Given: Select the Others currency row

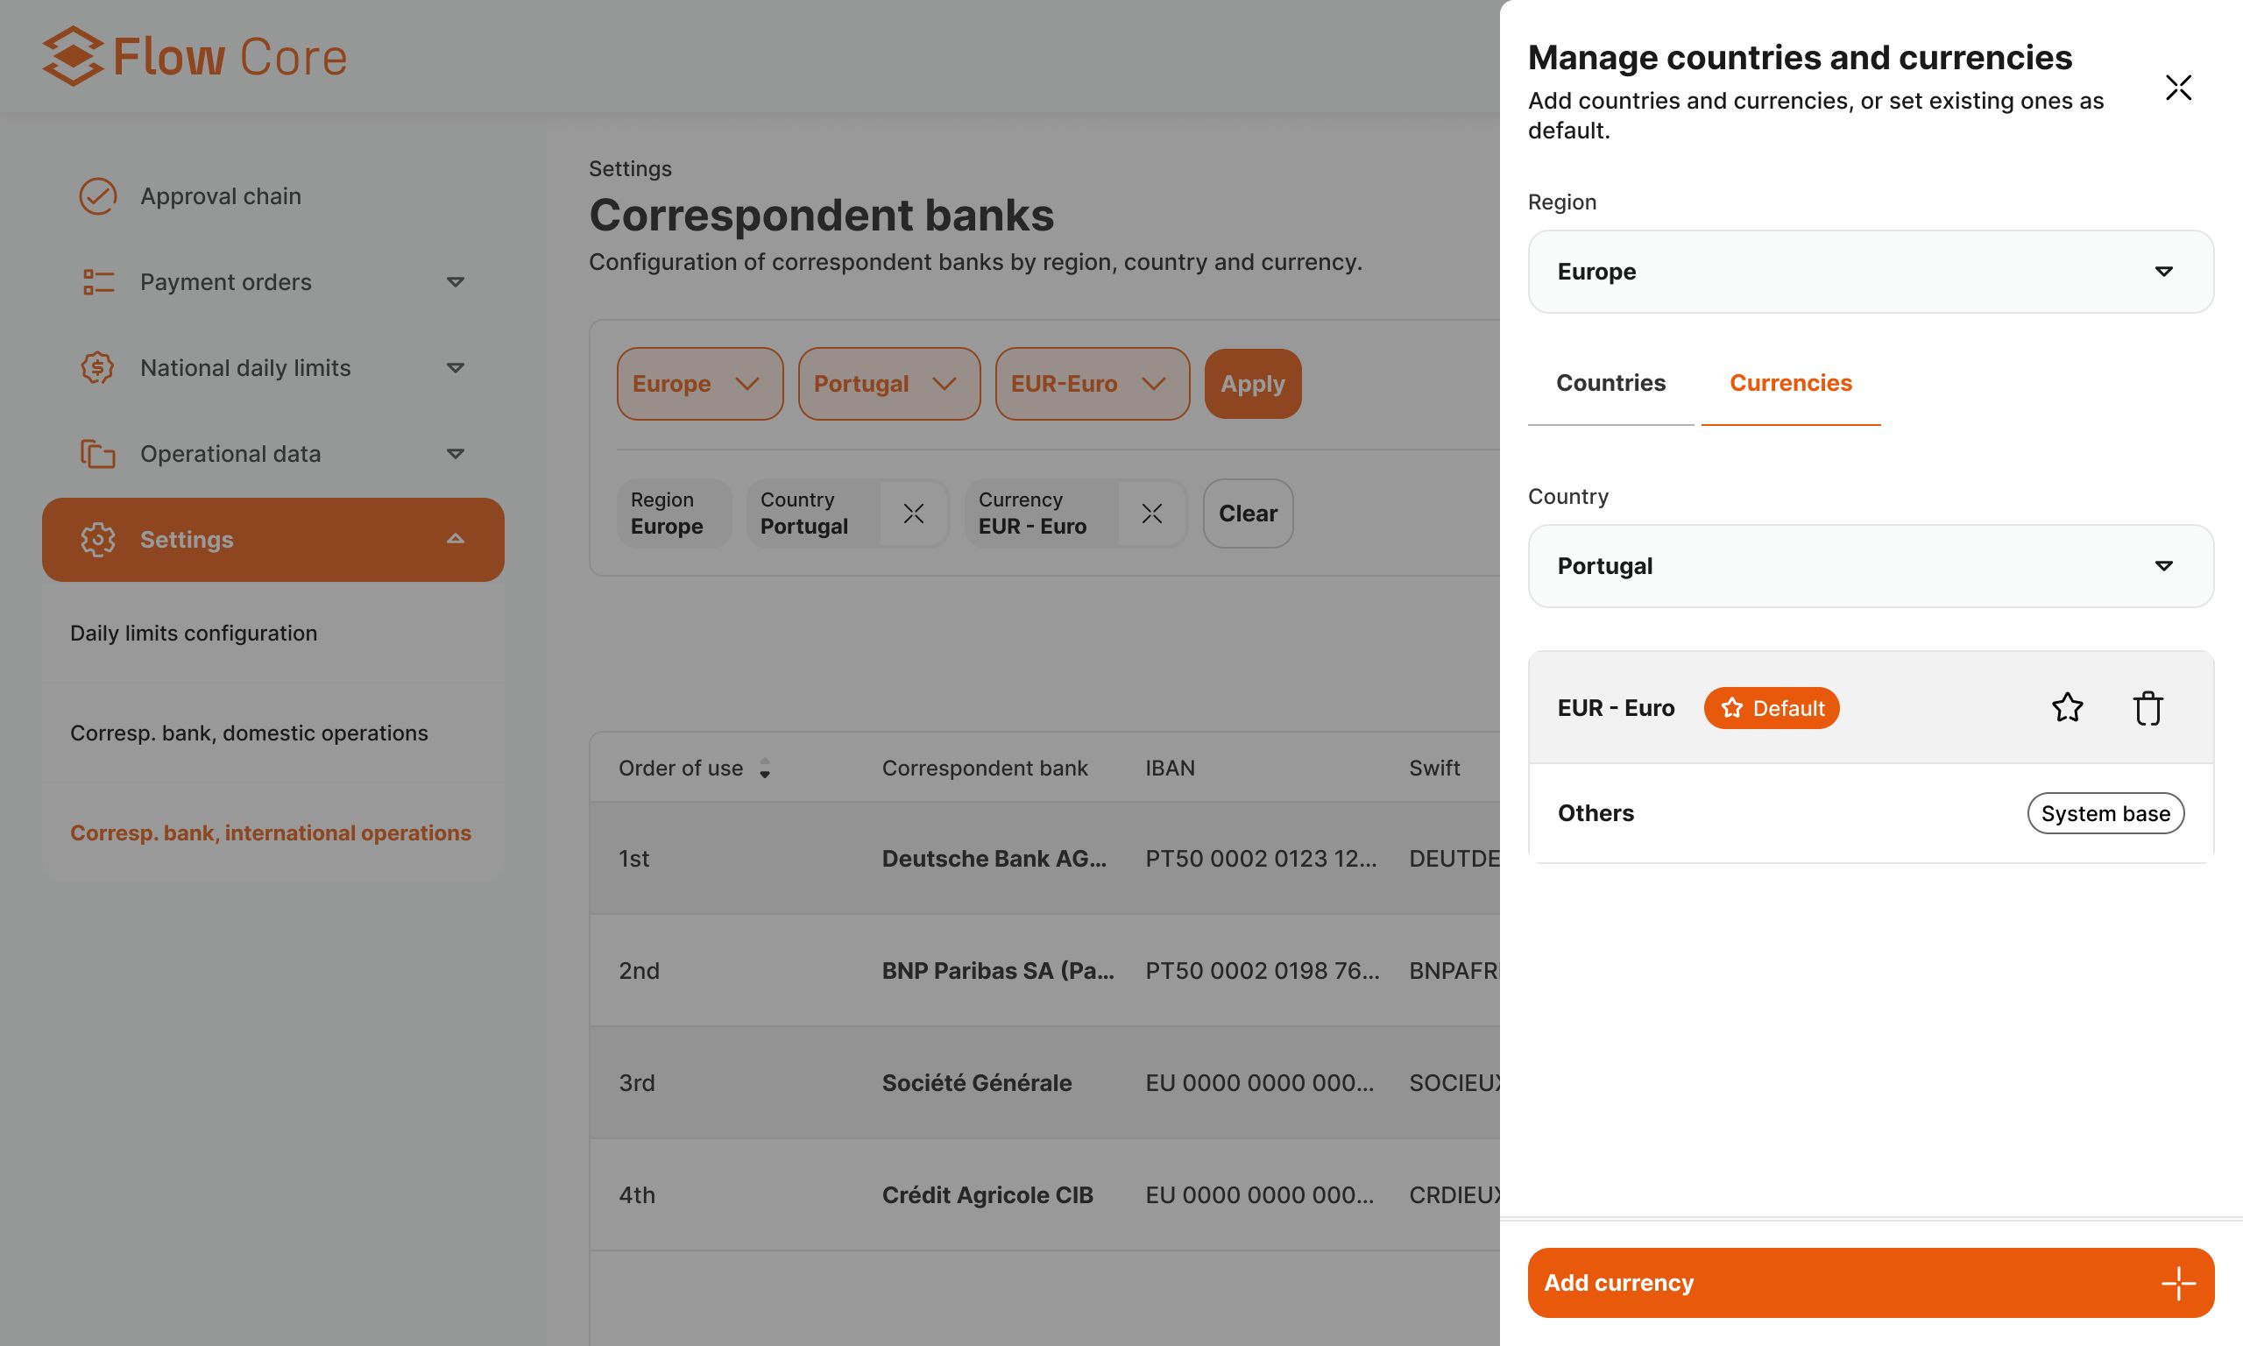Looking at the screenshot, I should tap(1871, 813).
